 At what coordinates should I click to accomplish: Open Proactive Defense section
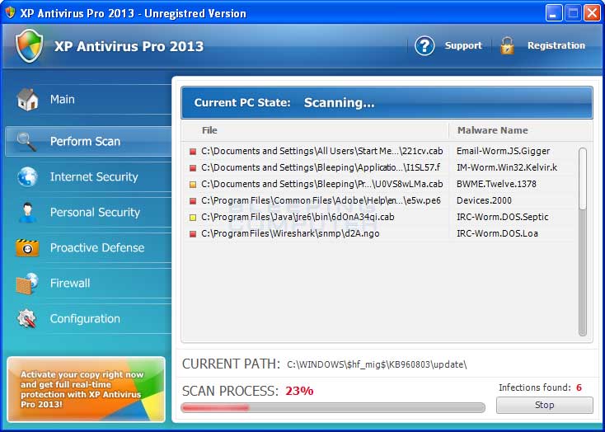pos(88,248)
